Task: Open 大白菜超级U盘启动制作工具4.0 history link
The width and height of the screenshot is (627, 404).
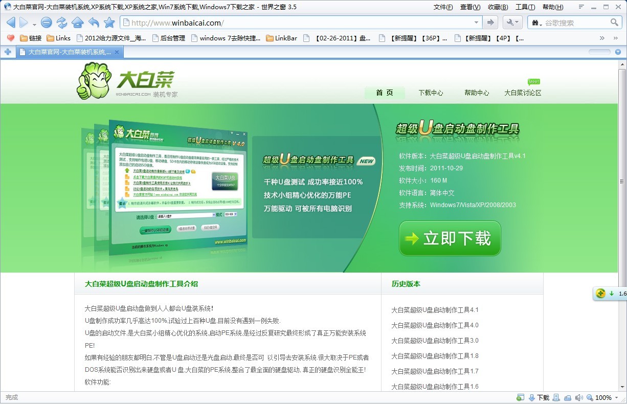Action: (x=435, y=325)
